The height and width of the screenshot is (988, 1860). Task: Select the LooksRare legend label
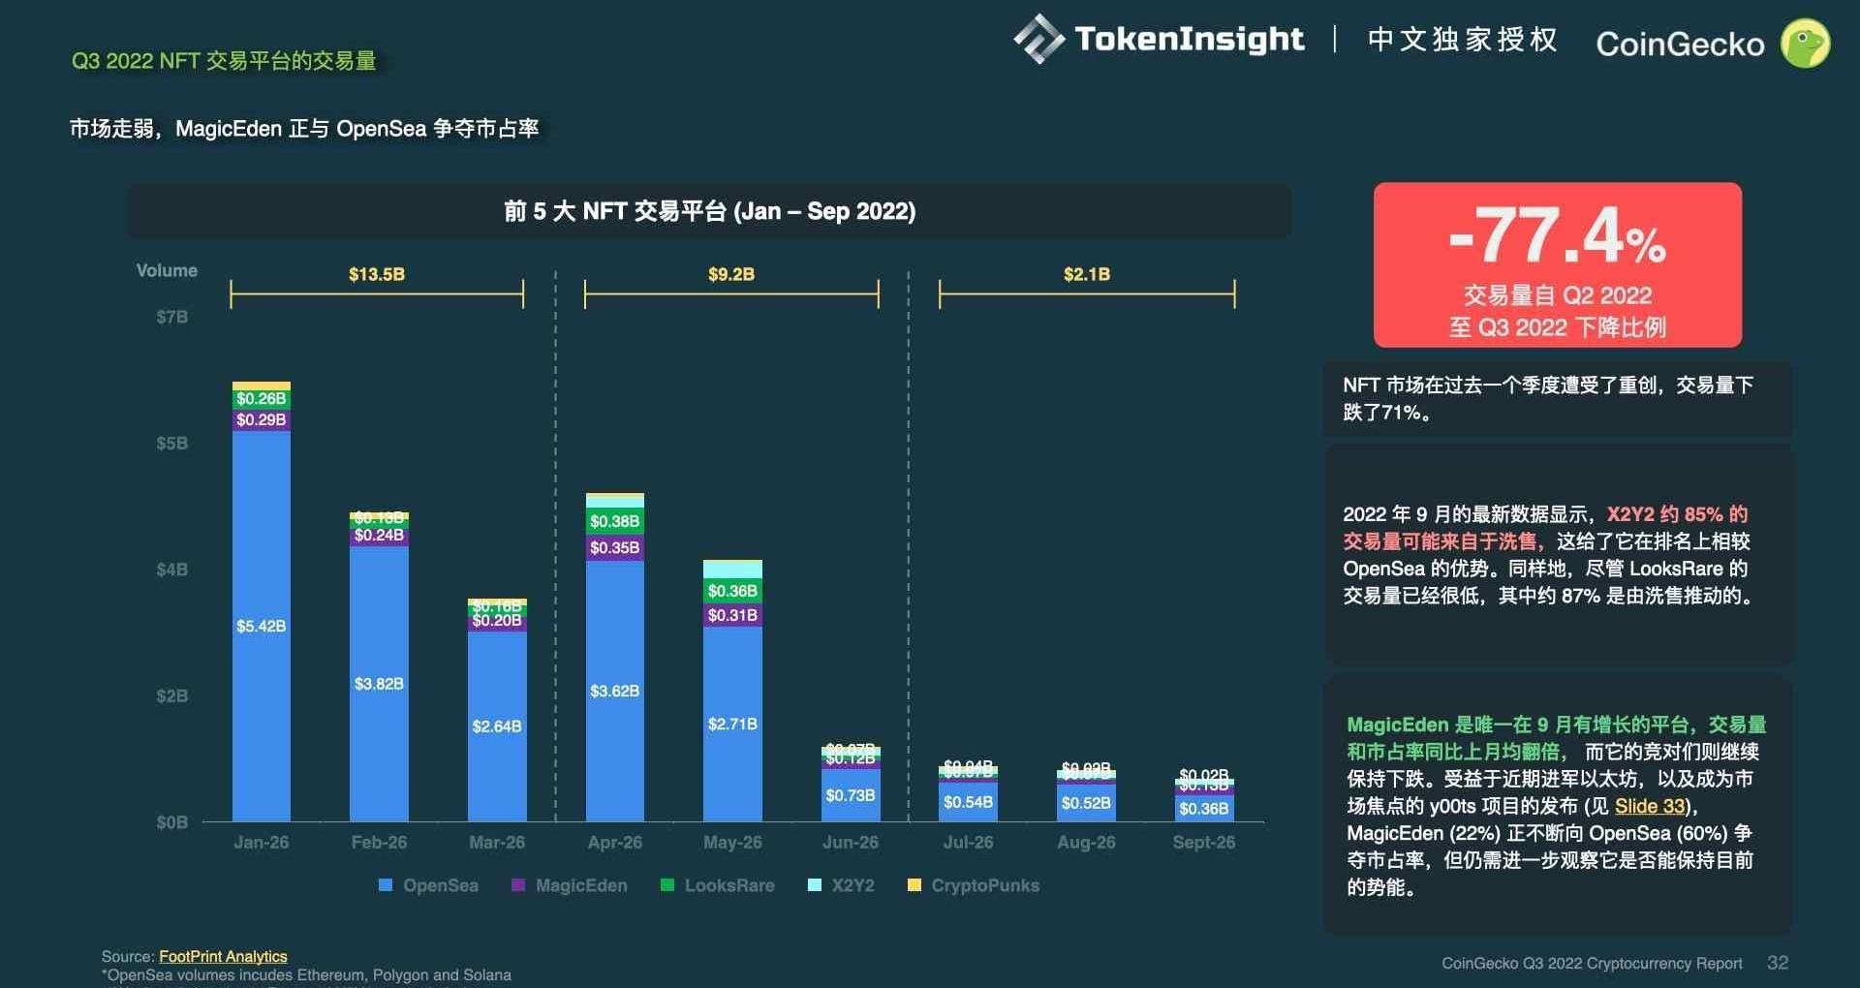(x=729, y=885)
